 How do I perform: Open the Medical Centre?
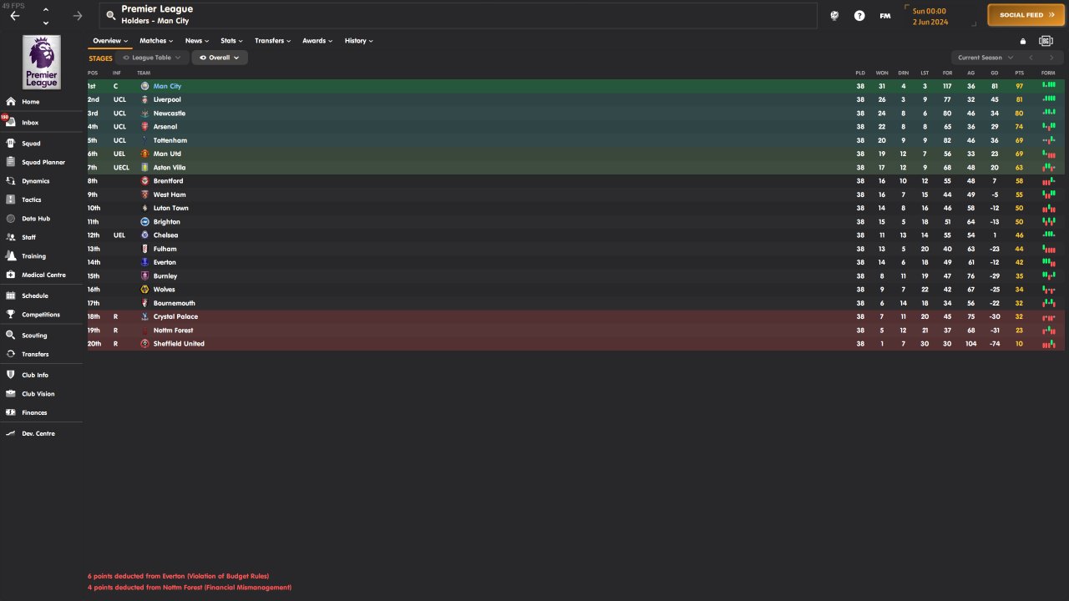(x=43, y=275)
